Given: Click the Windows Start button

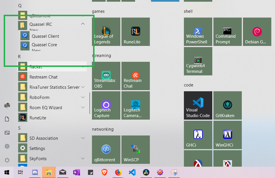Looking at the screenshot, I should (x=7, y=172).
